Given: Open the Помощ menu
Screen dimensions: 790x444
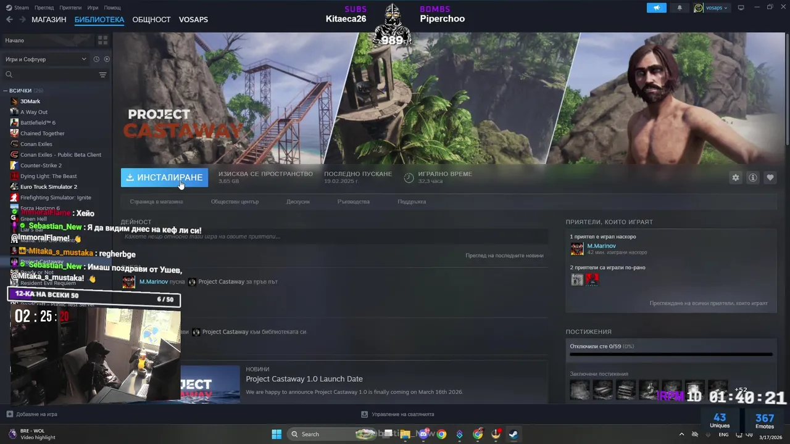Looking at the screenshot, I should (x=112, y=7).
